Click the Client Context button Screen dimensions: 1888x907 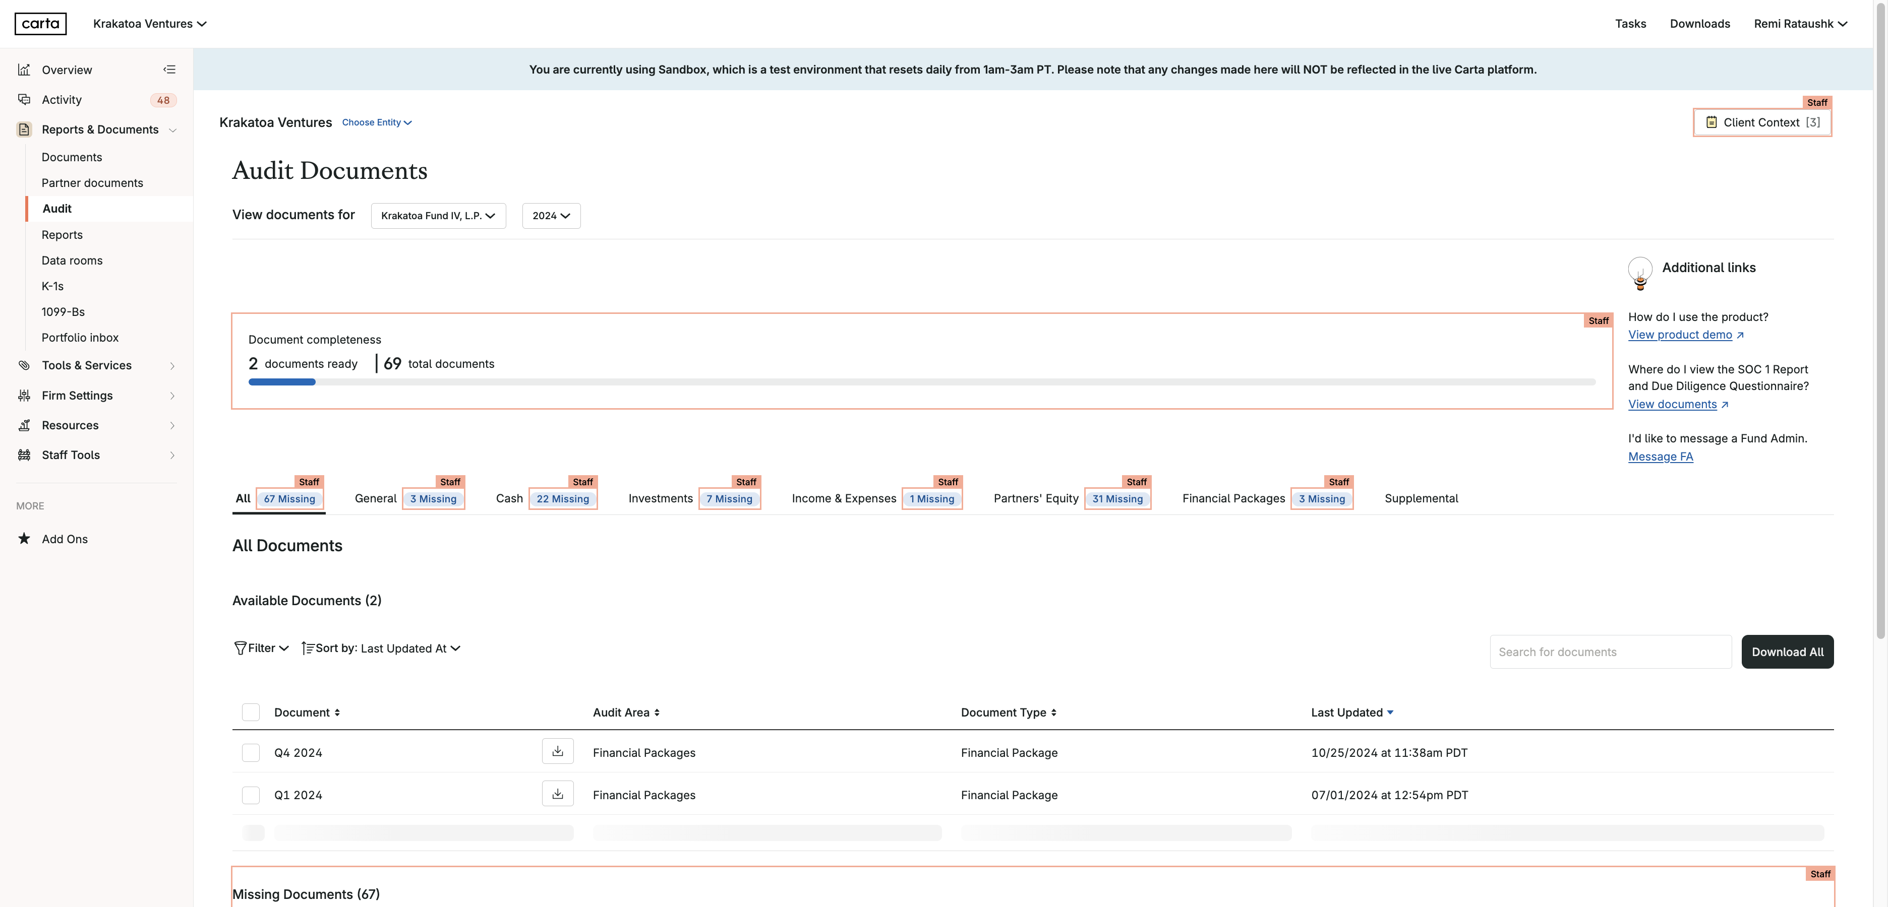click(1762, 122)
